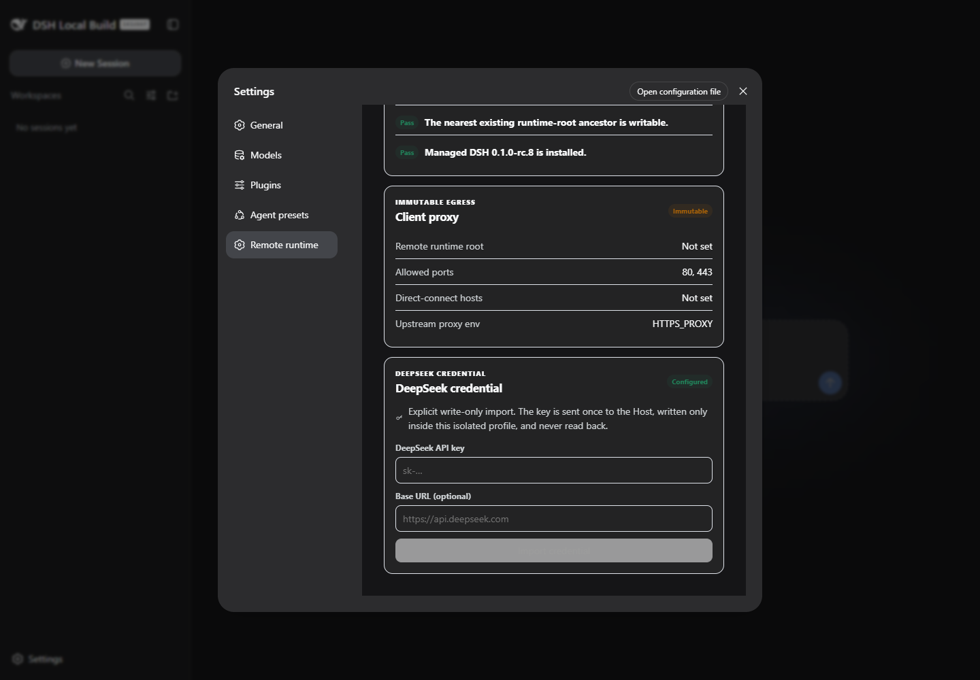Click the Pass badge beside Managed DSH
The height and width of the screenshot is (680, 980).
click(x=407, y=153)
